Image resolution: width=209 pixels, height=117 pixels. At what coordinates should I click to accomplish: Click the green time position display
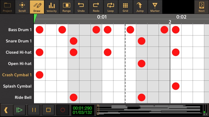[82, 110]
